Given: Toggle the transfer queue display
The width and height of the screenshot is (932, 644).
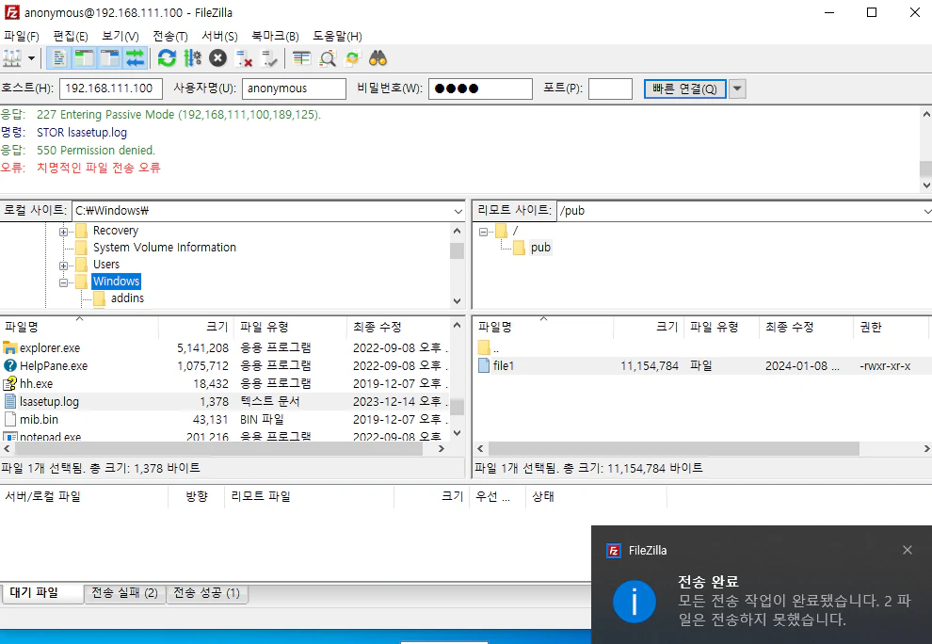Looking at the screenshot, I should [x=136, y=58].
